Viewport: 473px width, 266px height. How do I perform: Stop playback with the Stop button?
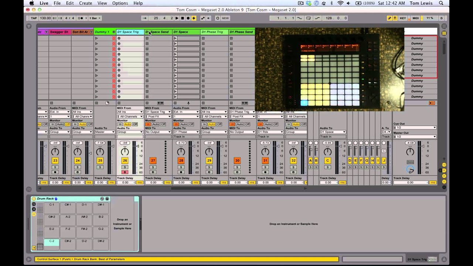pyautogui.click(x=182, y=18)
